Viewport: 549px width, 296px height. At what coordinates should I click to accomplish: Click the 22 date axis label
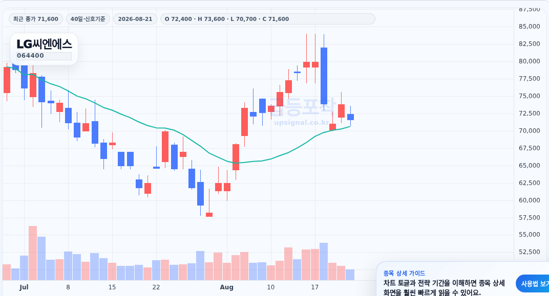[x=156, y=287]
